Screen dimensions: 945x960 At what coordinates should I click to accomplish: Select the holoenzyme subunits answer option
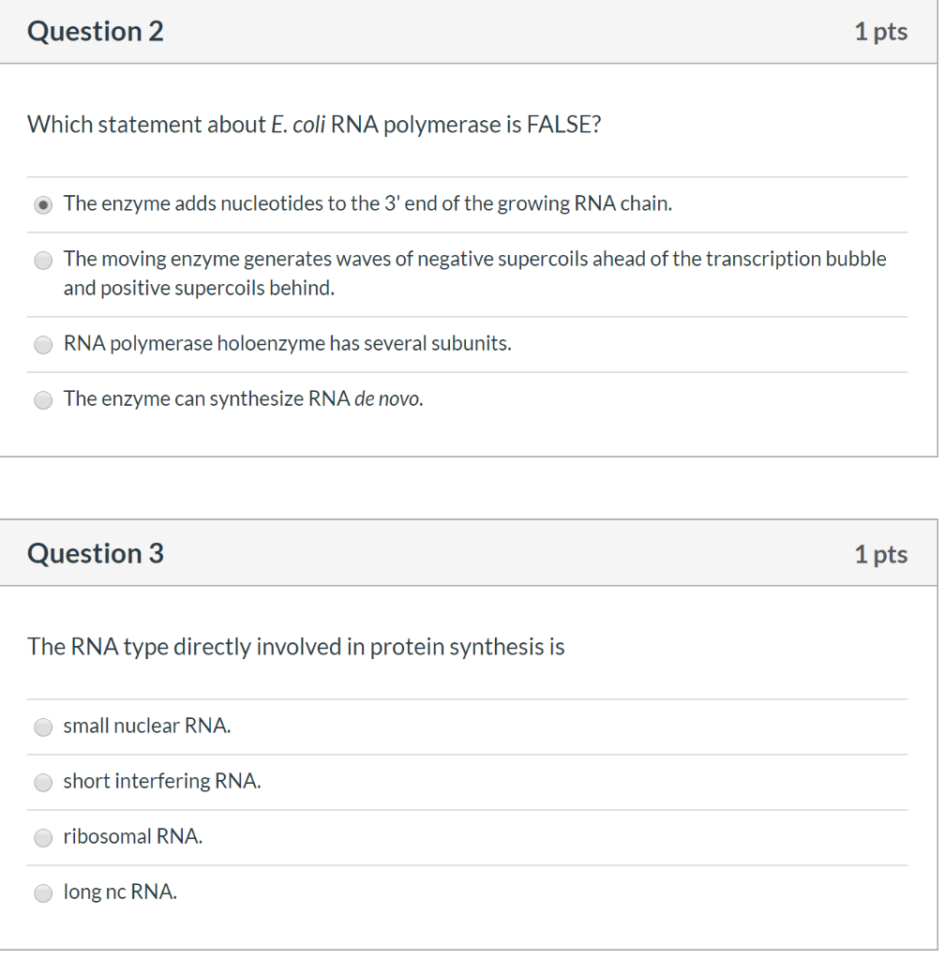[43, 344]
